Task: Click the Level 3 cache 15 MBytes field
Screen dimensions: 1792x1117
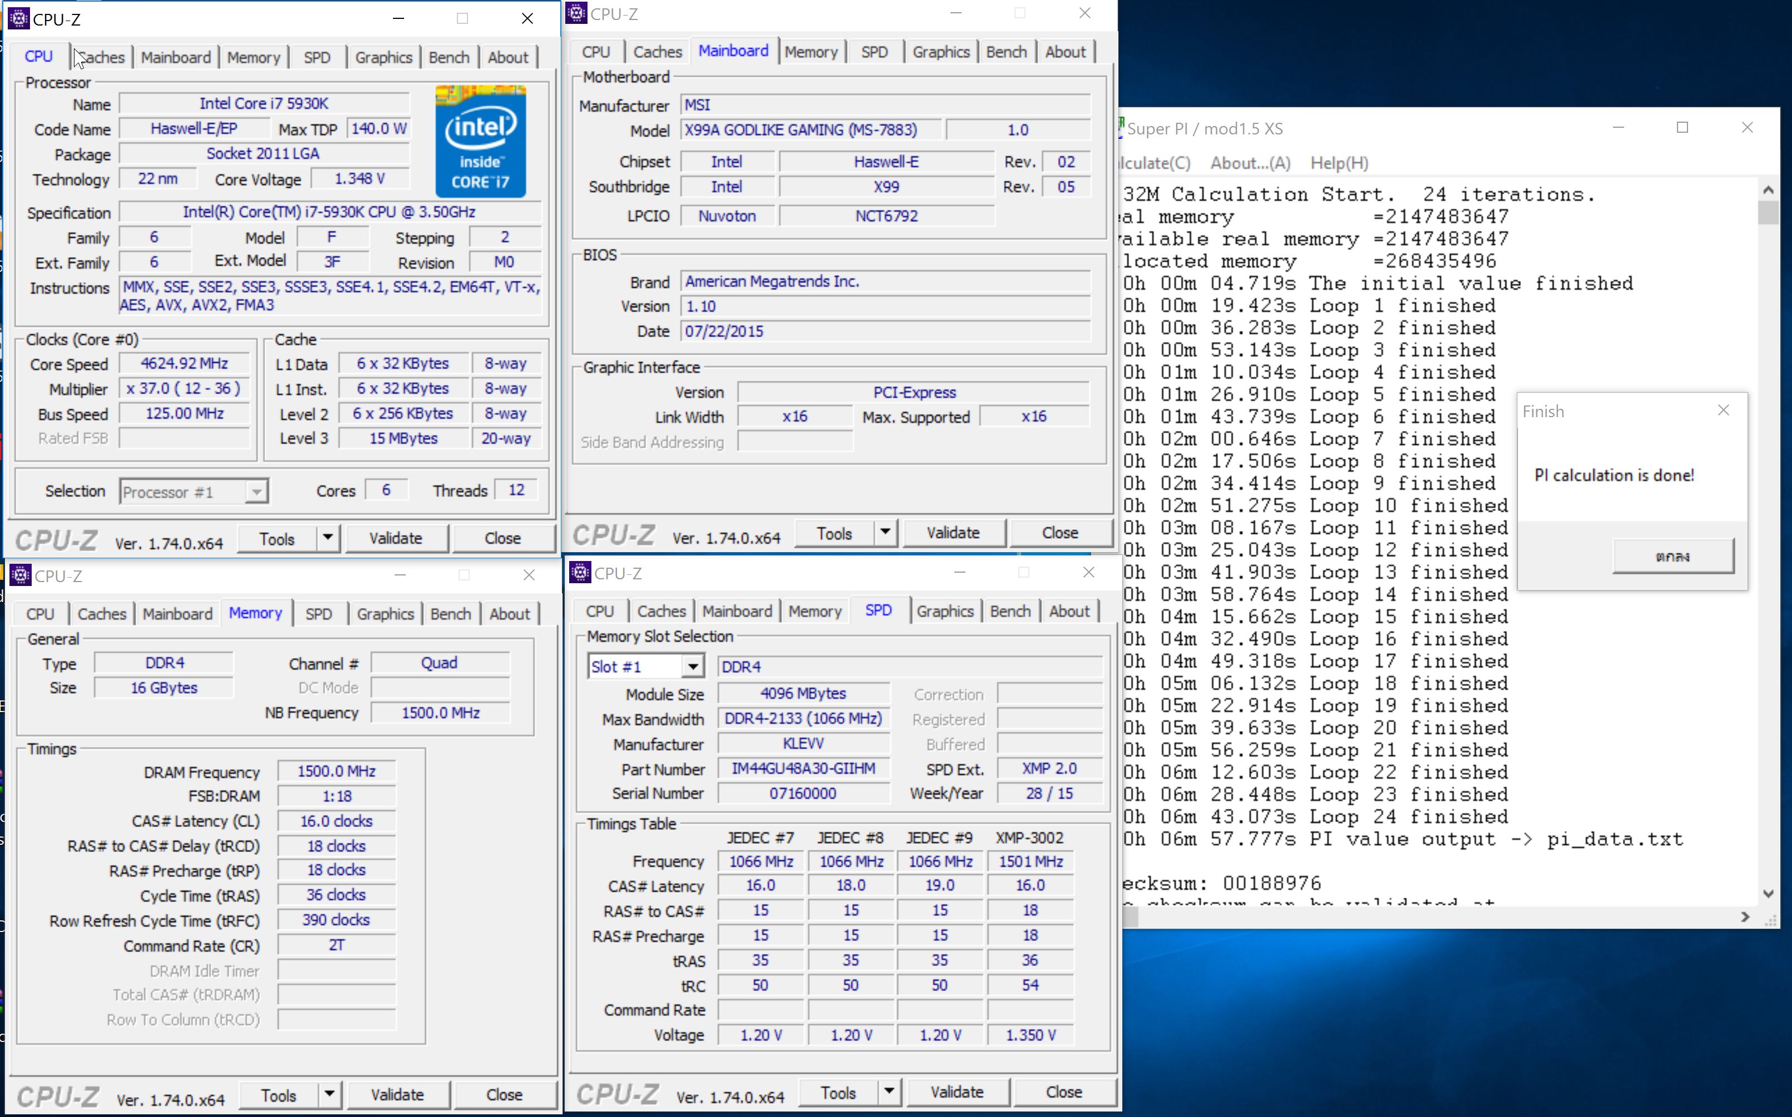Action: [x=404, y=438]
